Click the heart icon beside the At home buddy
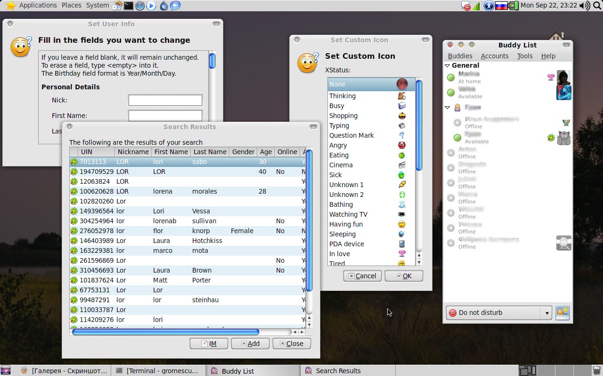 pos(550,77)
